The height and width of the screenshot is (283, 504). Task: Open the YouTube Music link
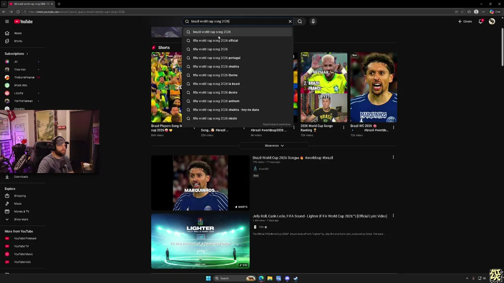[x=22, y=254]
